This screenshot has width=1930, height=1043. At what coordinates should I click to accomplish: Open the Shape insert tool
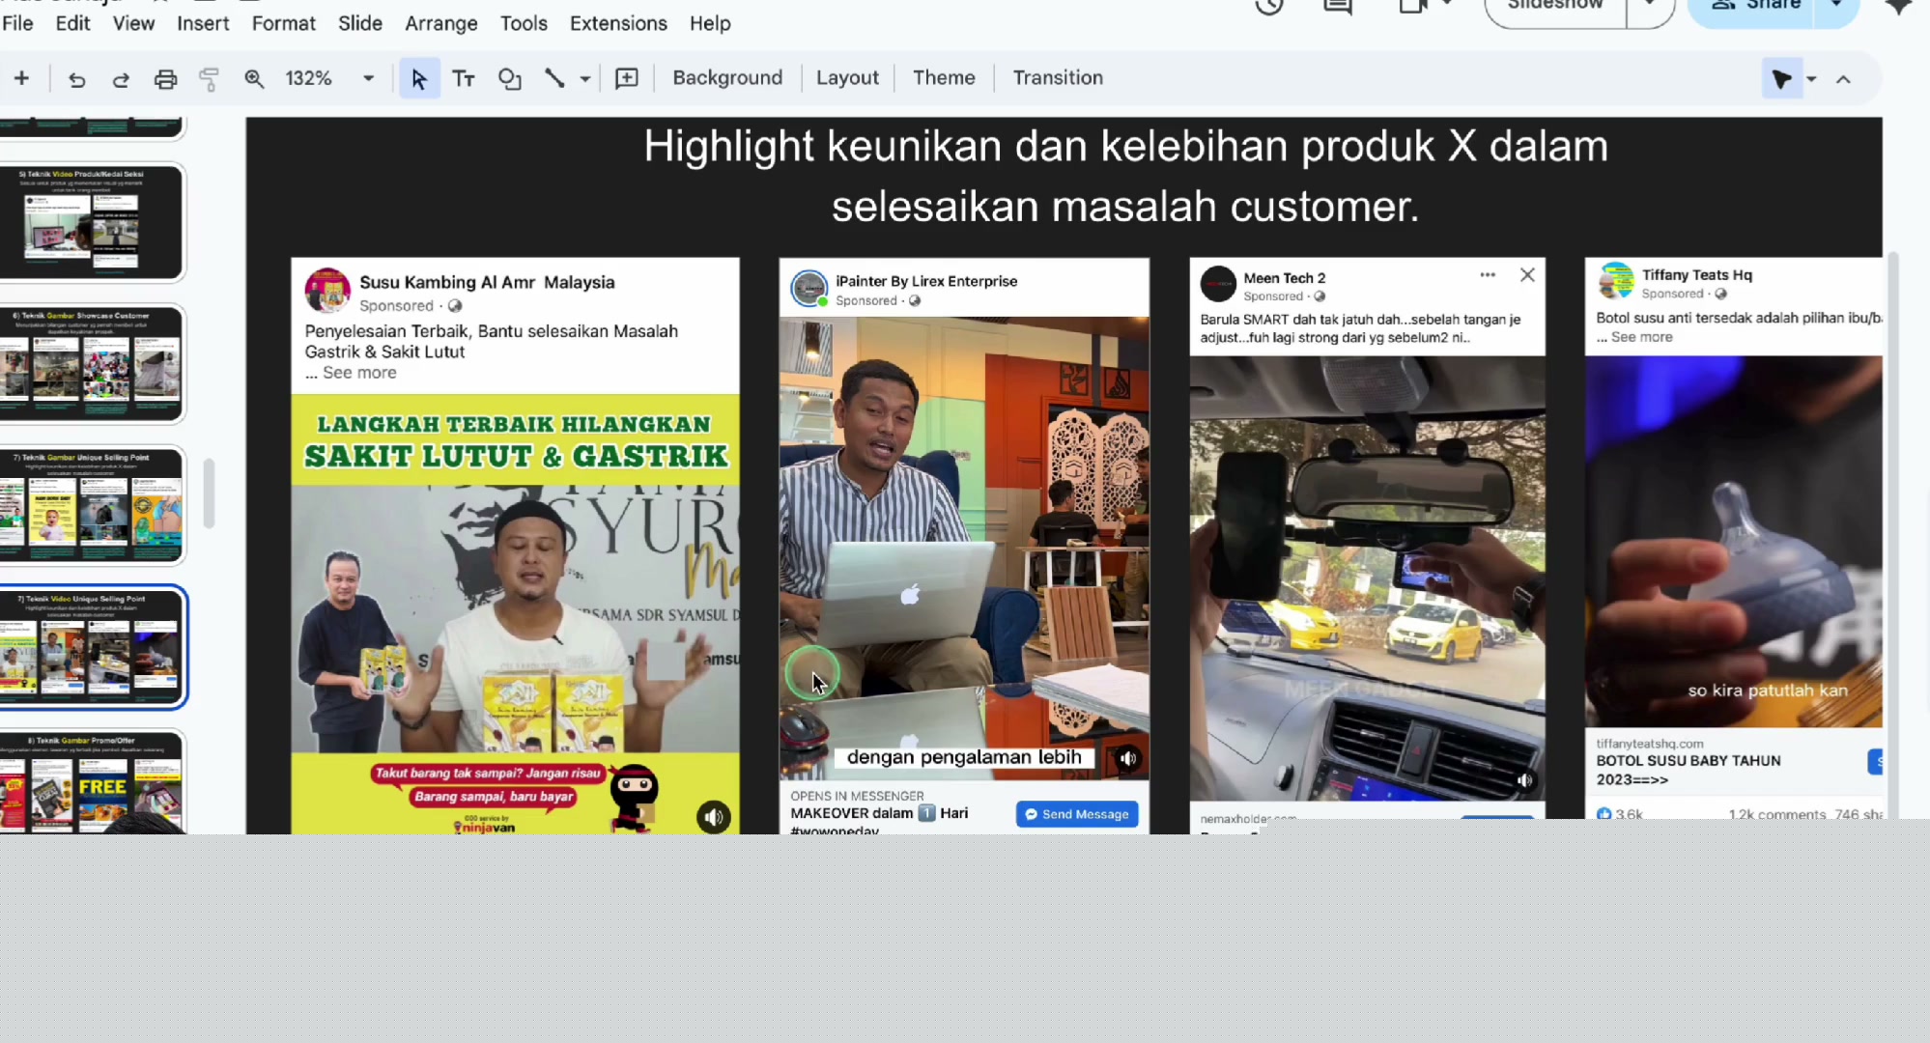pos(509,79)
